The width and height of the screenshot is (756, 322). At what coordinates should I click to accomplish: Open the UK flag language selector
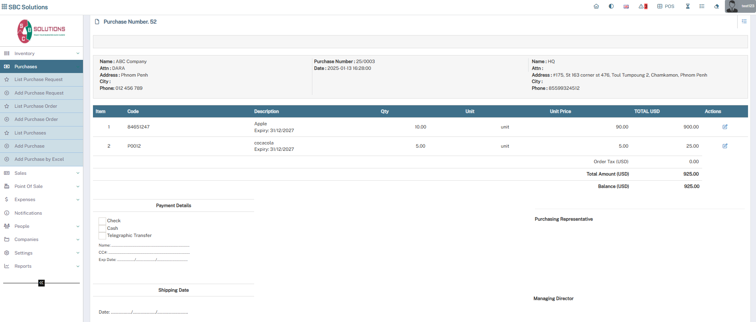626,6
